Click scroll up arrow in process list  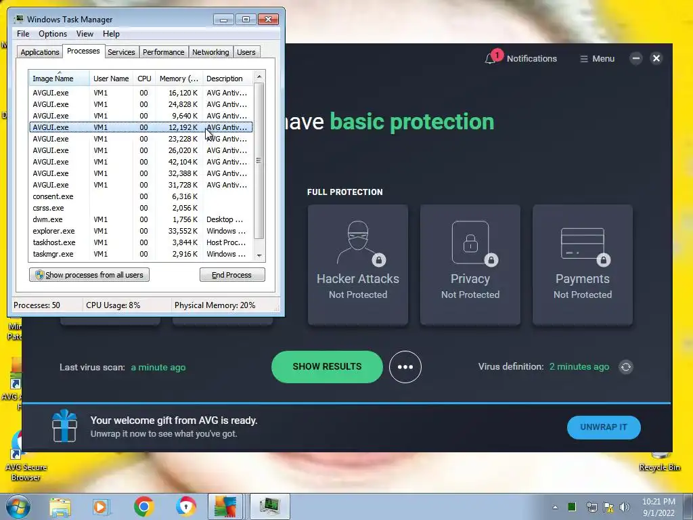coord(259,77)
